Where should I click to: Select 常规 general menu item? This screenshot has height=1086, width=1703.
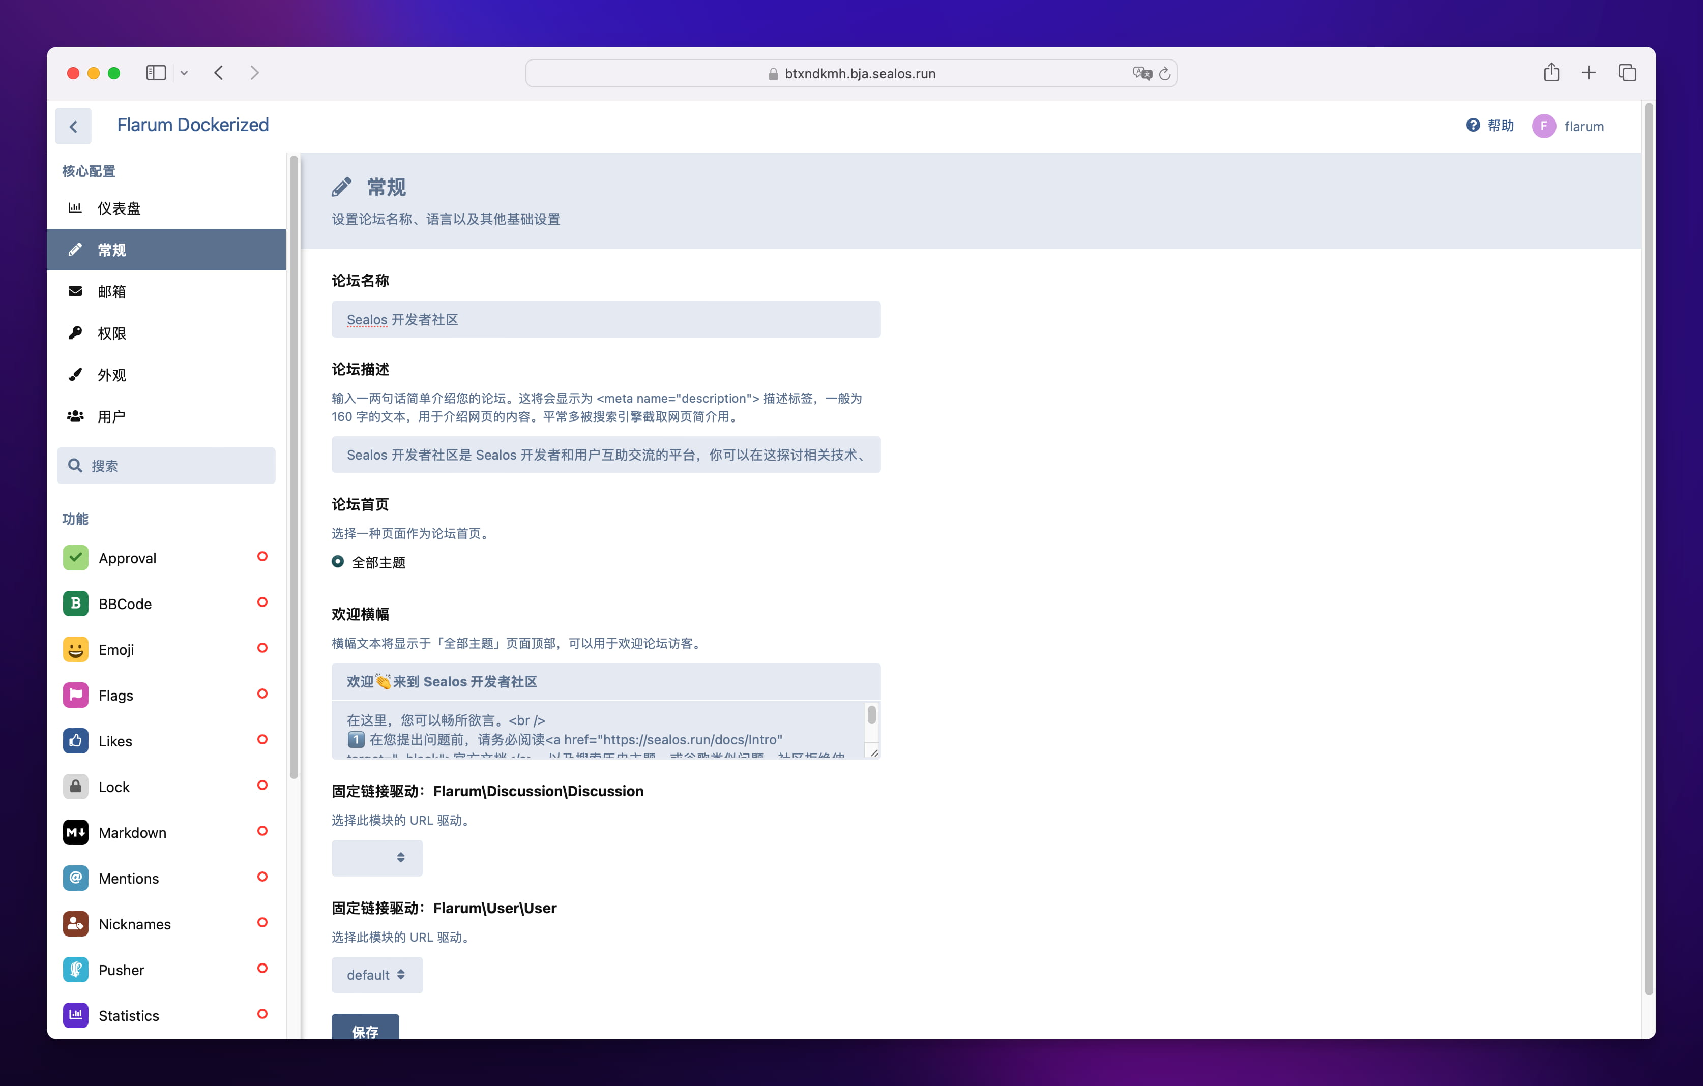pos(166,250)
